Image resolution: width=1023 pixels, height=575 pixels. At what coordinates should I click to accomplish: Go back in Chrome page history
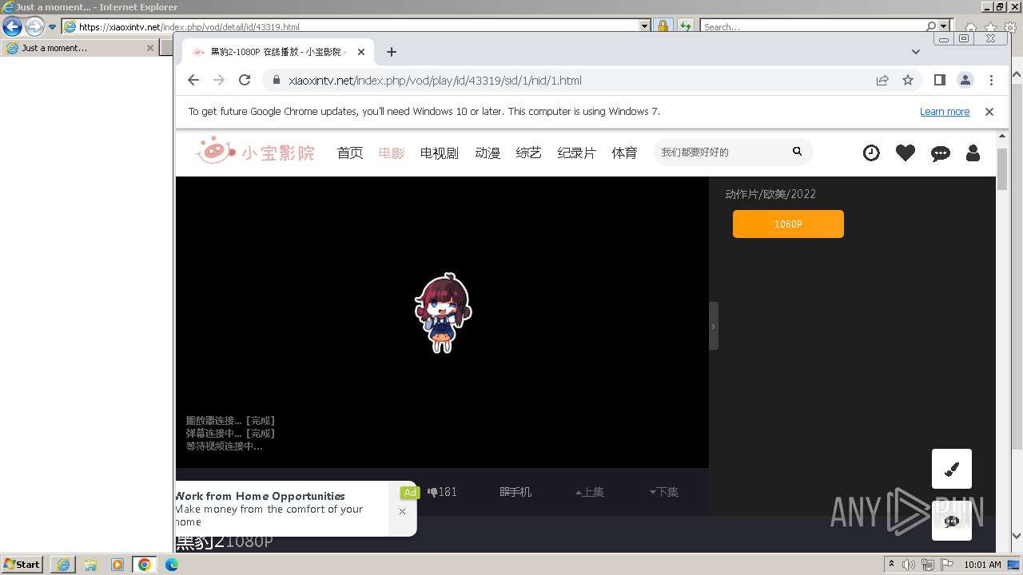[193, 80]
